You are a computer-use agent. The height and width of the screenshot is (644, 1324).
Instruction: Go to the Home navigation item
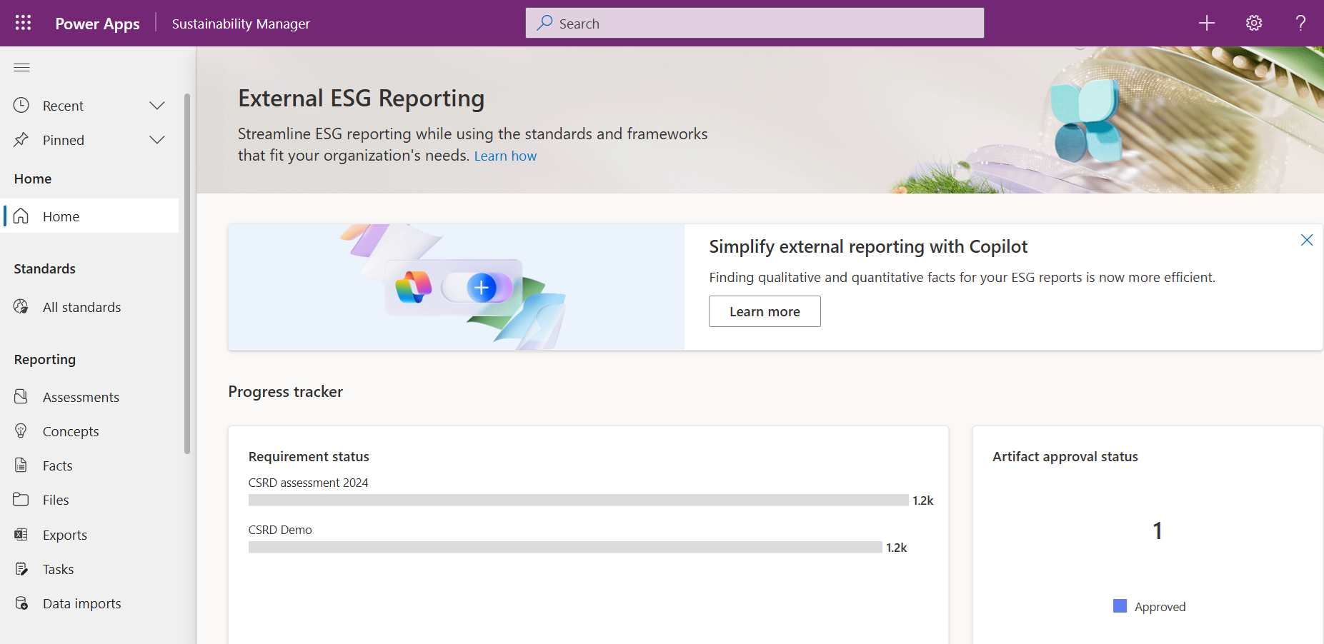[x=91, y=216]
